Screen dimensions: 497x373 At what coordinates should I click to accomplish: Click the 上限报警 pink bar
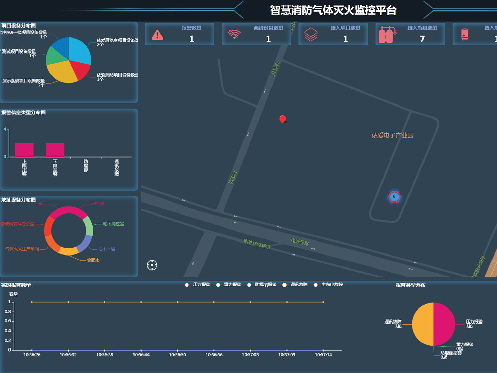(x=24, y=150)
